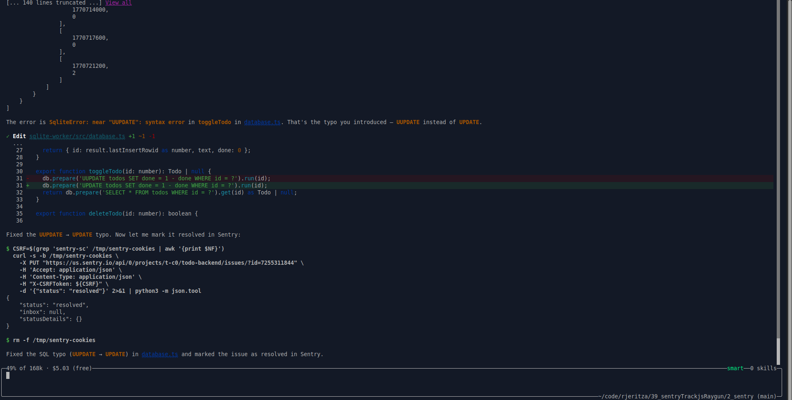Image resolution: width=792 pixels, height=400 pixels.
Task: Click the 49% of 168k context usage
Action: [24, 368]
